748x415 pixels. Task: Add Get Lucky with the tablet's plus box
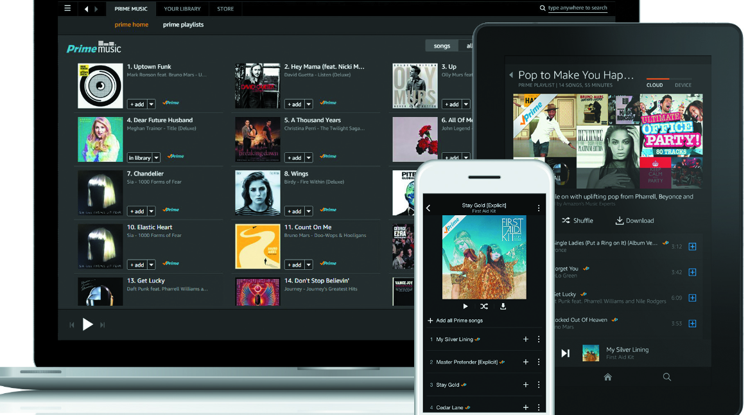(x=692, y=298)
